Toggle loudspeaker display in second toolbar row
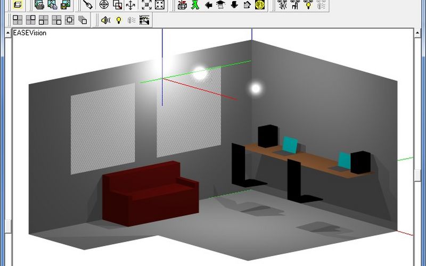This screenshot has width=426, height=266. pos(105,20)
